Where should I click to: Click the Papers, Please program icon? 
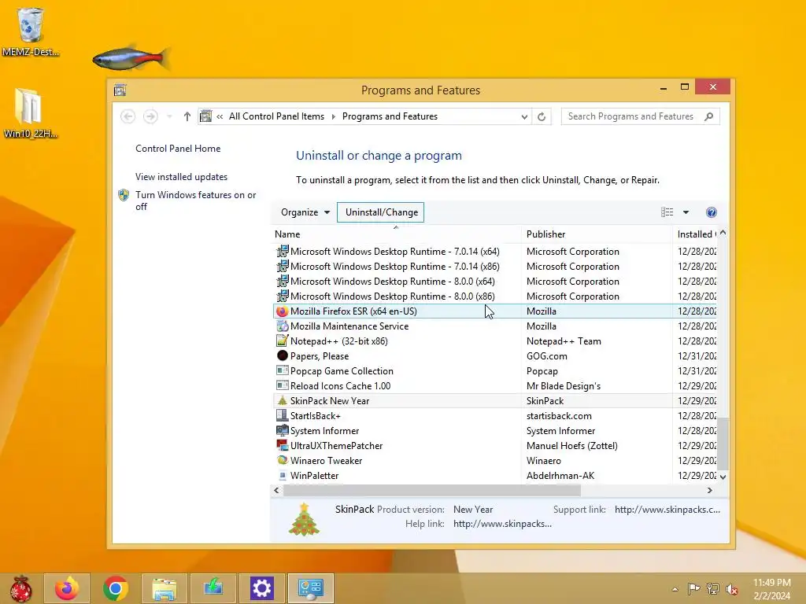tap(283, 356)
